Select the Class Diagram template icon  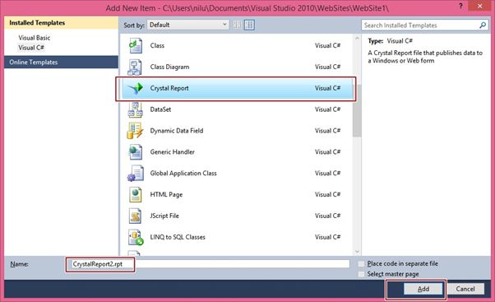pos(135,67)
